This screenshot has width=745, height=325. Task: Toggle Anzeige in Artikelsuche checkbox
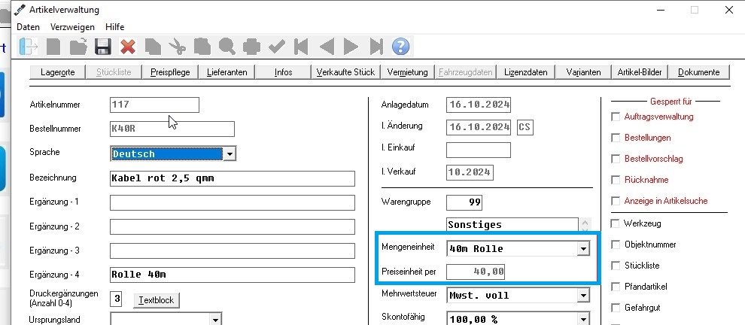[x=616, y=201]
